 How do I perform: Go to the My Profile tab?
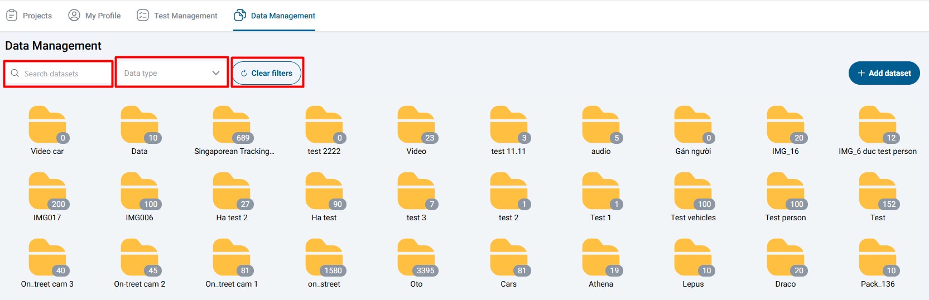[94, 16]
